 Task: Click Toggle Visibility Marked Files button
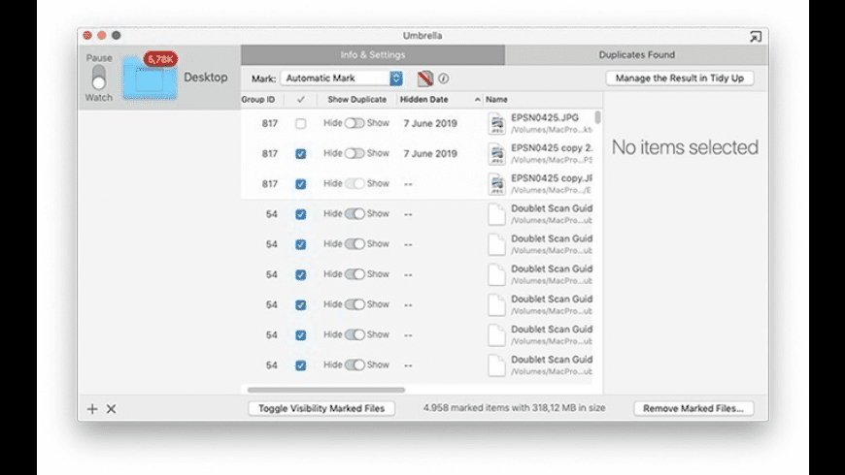pyautogui.click(x=321, y=408)
